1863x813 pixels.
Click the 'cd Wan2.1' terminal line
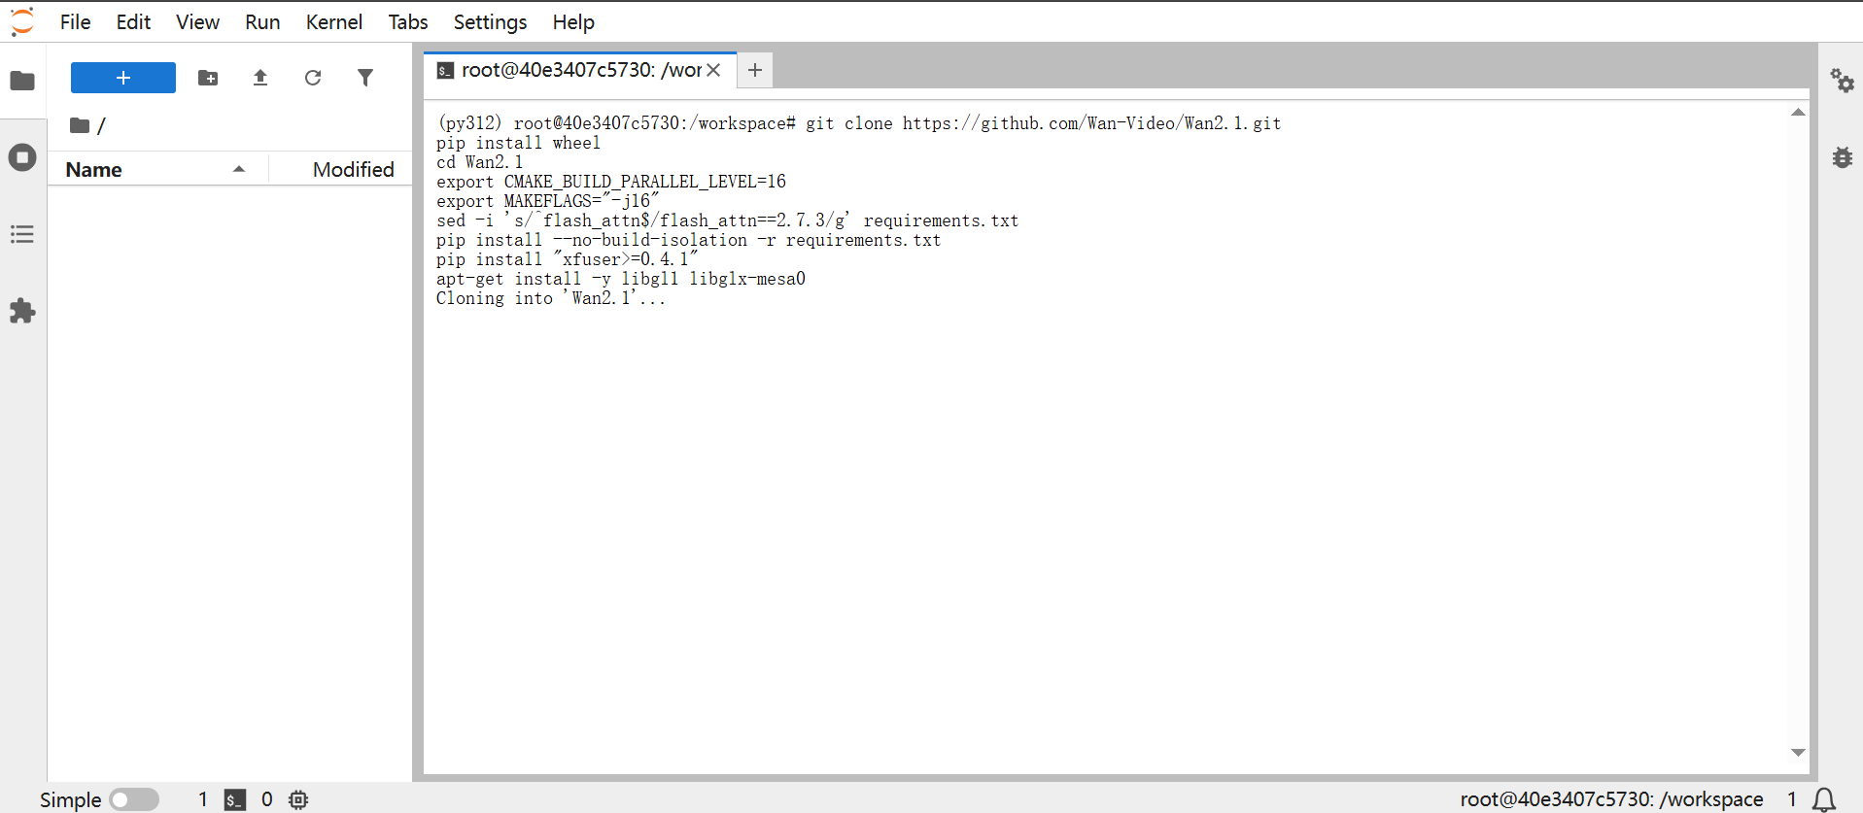pos(480,162)
